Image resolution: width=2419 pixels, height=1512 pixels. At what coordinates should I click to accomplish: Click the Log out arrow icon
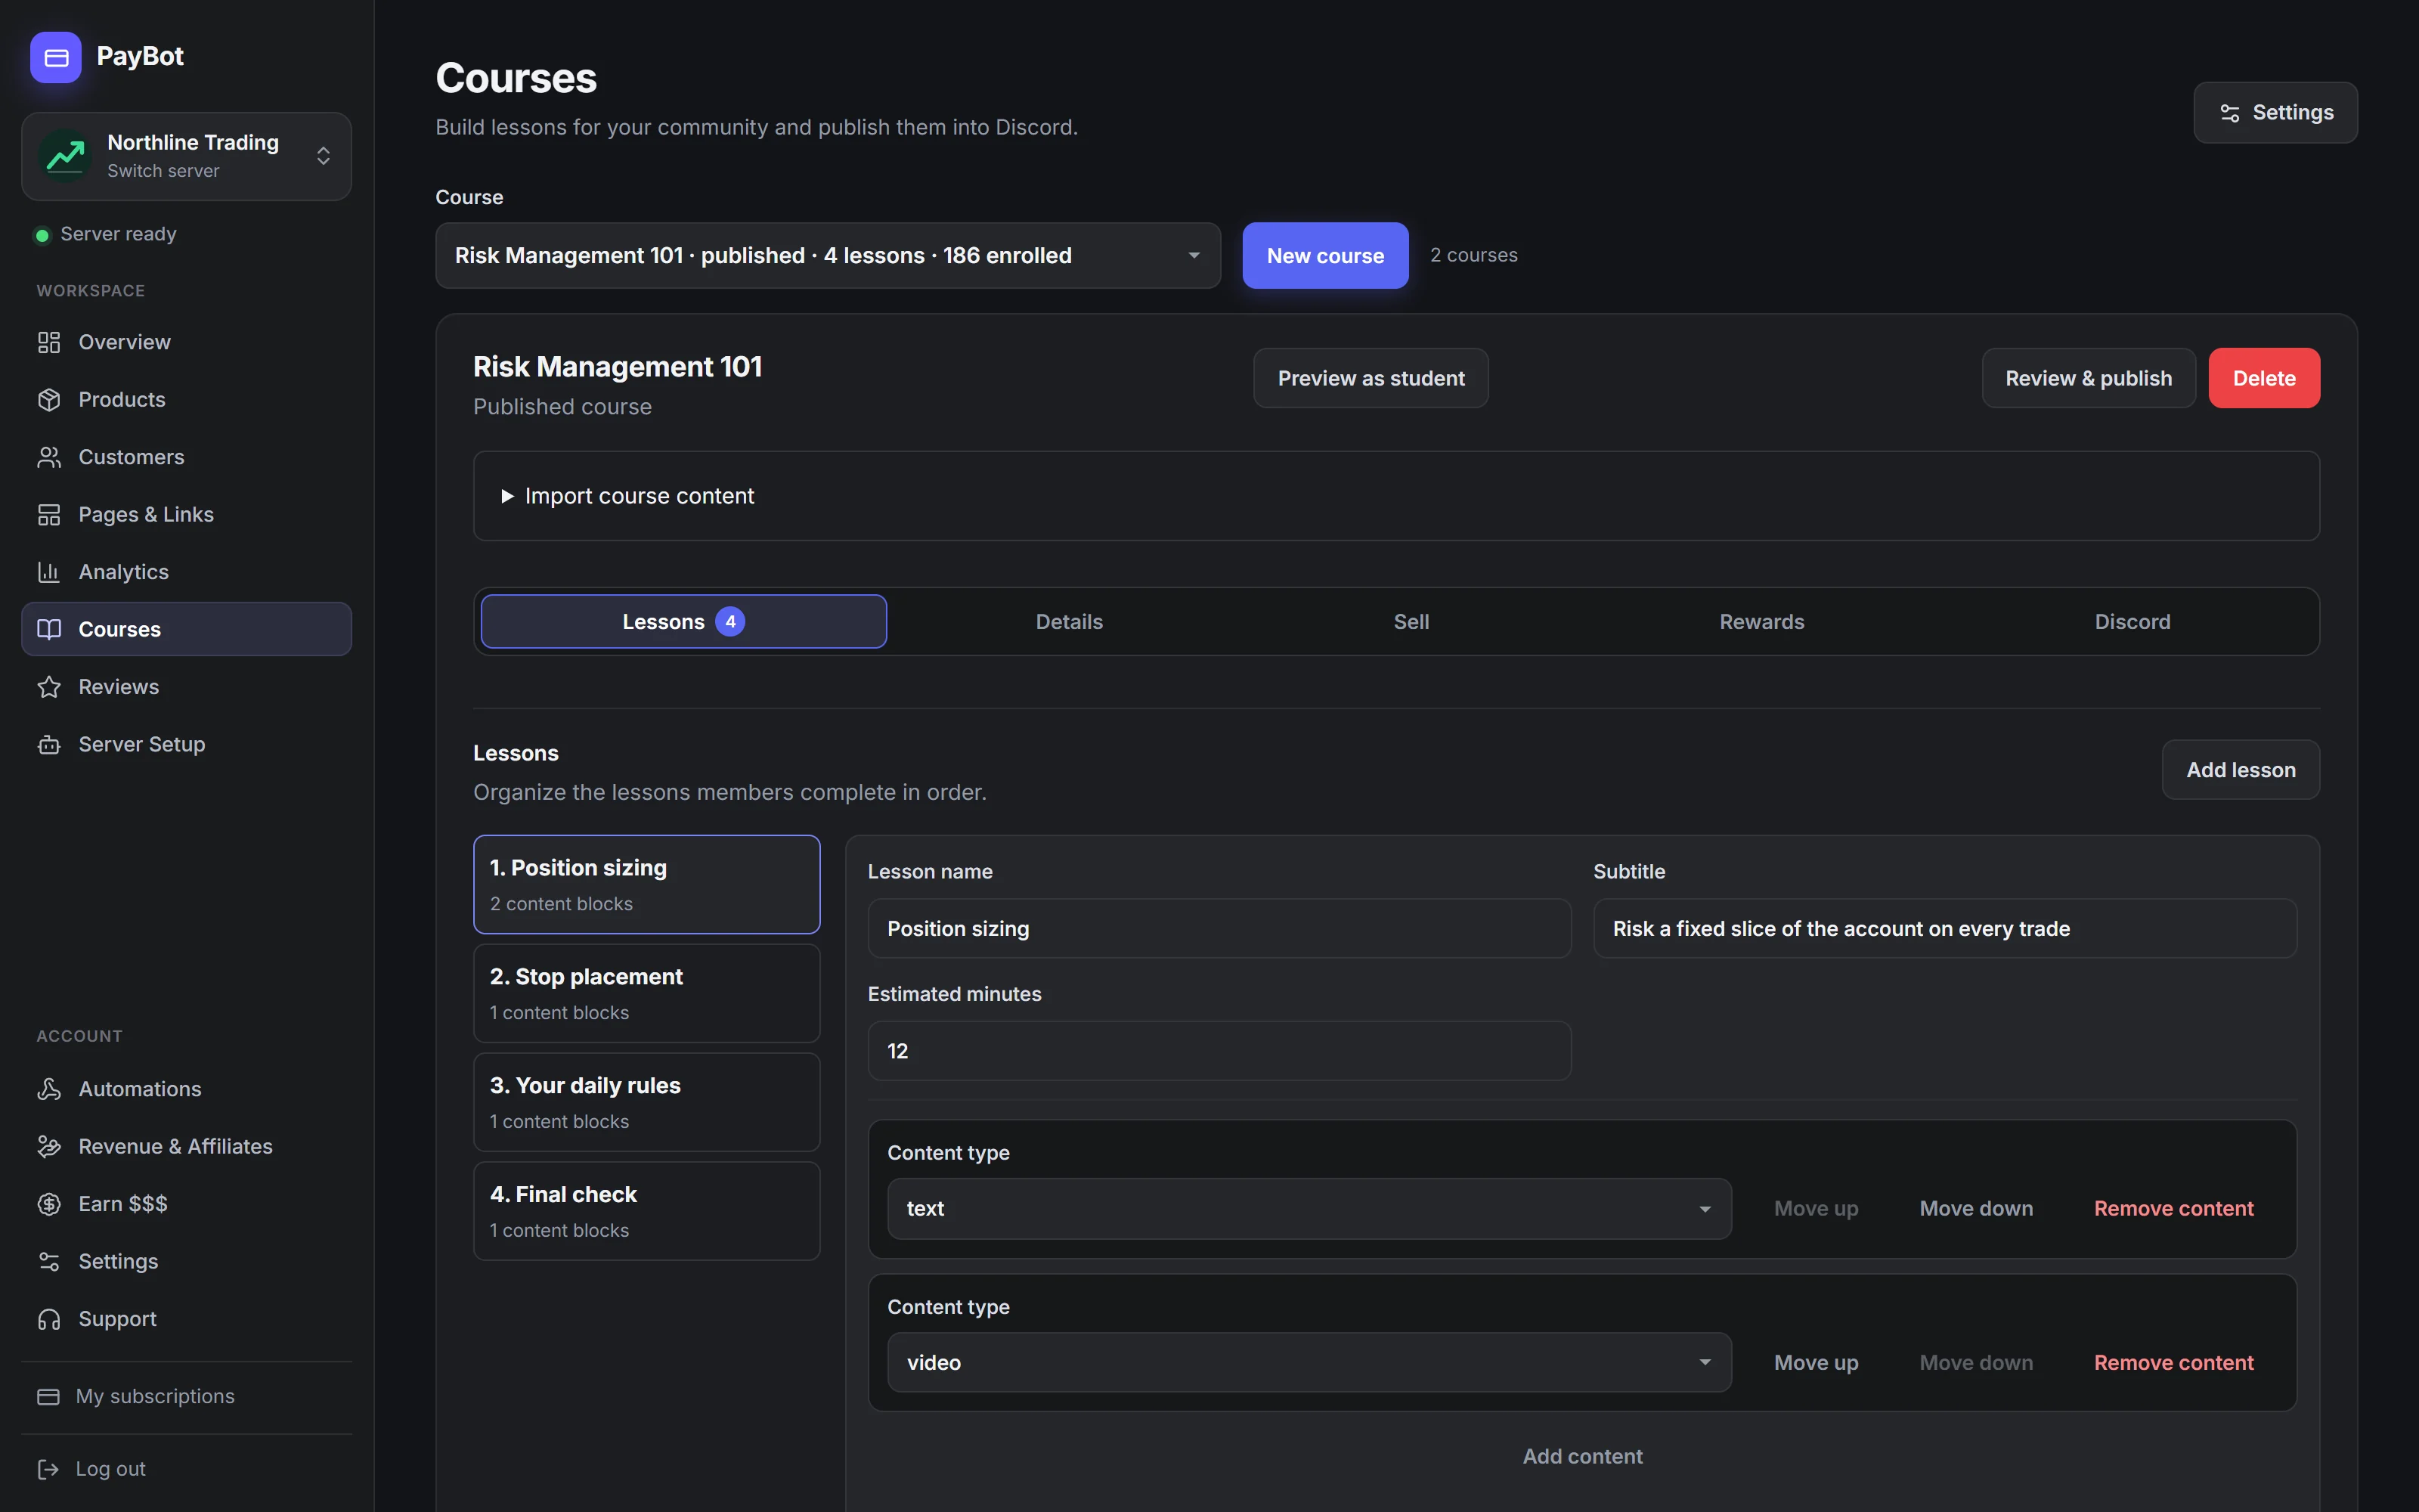48,1469
